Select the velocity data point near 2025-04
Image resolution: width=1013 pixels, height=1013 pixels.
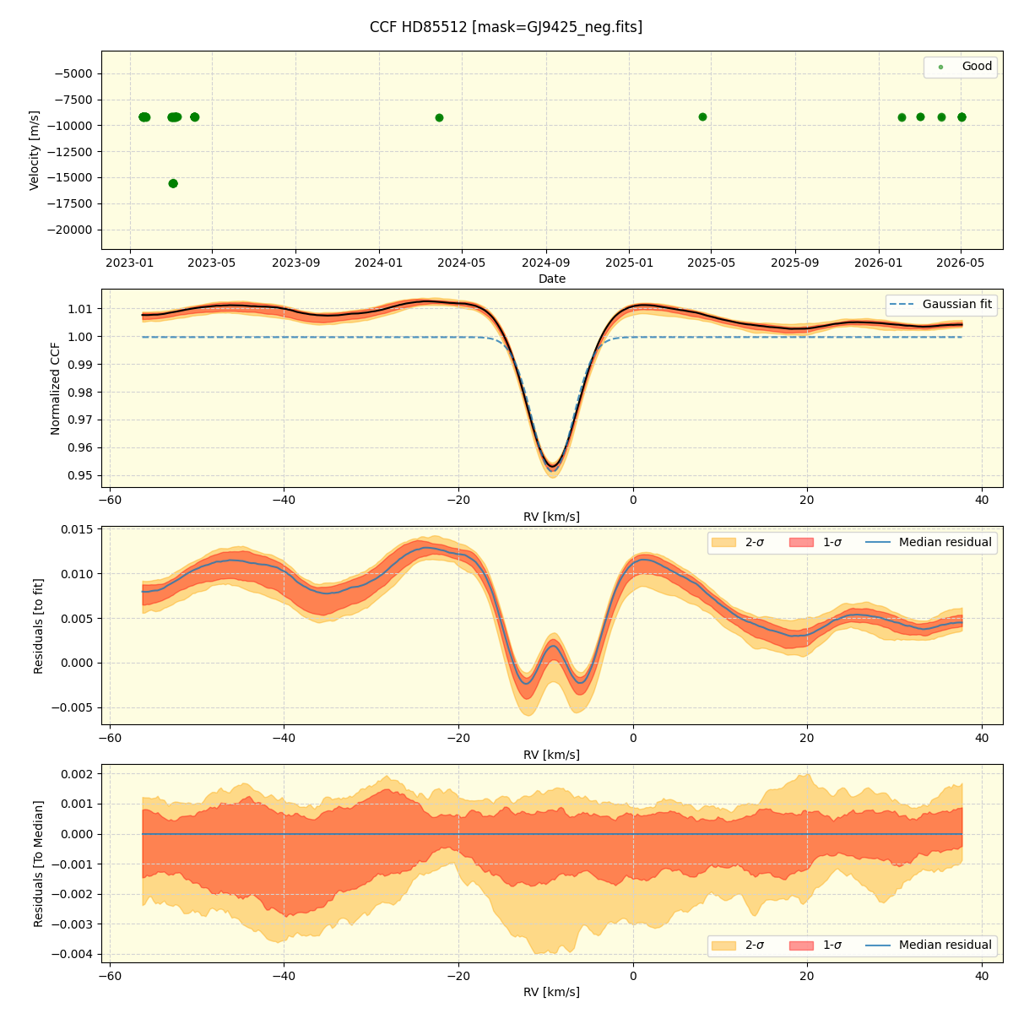(x=702, y=116)
